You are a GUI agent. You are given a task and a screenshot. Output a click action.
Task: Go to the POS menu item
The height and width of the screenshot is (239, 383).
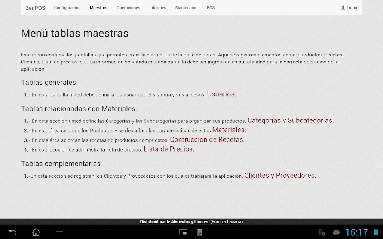point(211,8)
